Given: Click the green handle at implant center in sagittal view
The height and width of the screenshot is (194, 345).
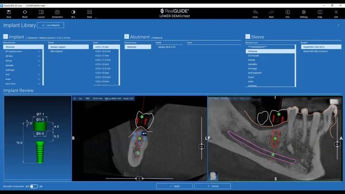Looking at the screenshot, I should [275, 138].
